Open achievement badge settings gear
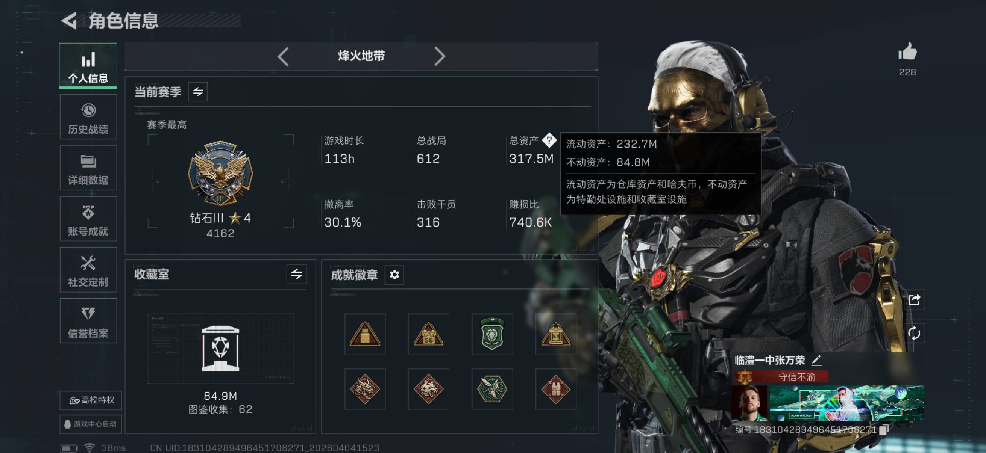Viewport: 986px width, 453px height. coord(394,275)
